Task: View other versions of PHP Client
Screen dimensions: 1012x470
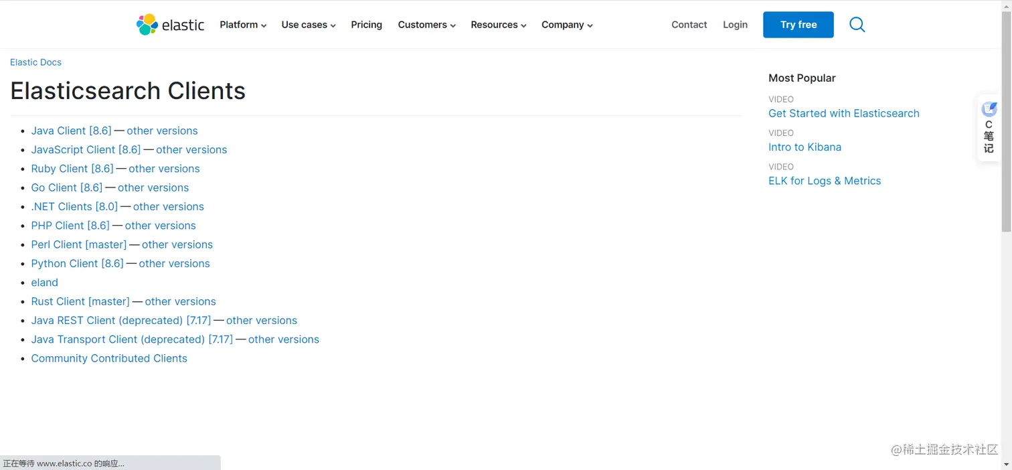Action: click(160, 226)
